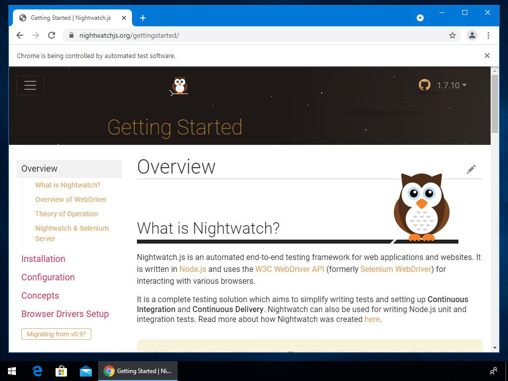Click the round dropdown icon in title bar
The height and width of the screenshot is (381, 508).
pyautogui.click(x=420, y=18)
